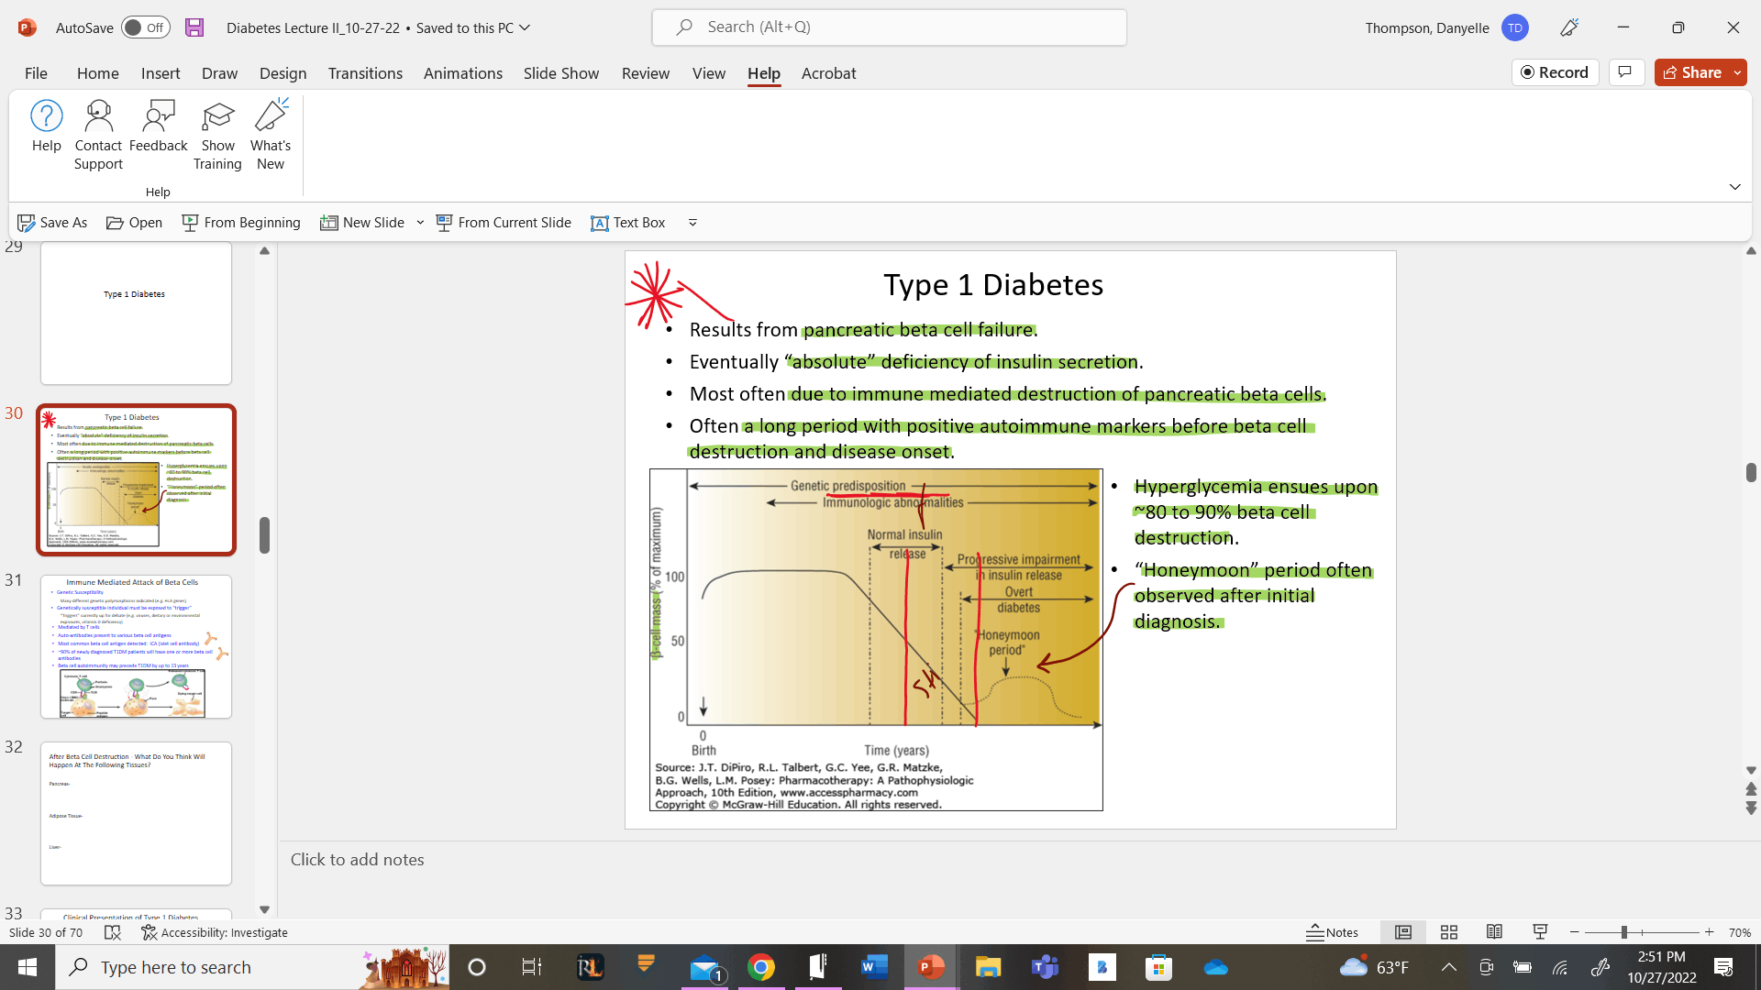1761x990 pixels.
Task: Click the Animations tab in ribbon
Action: pos(463,72)
